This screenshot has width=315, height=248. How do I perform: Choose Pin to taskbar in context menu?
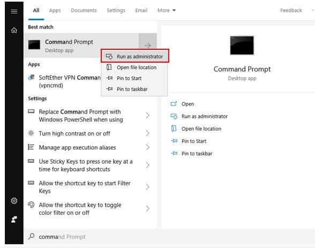click(134, 89)
